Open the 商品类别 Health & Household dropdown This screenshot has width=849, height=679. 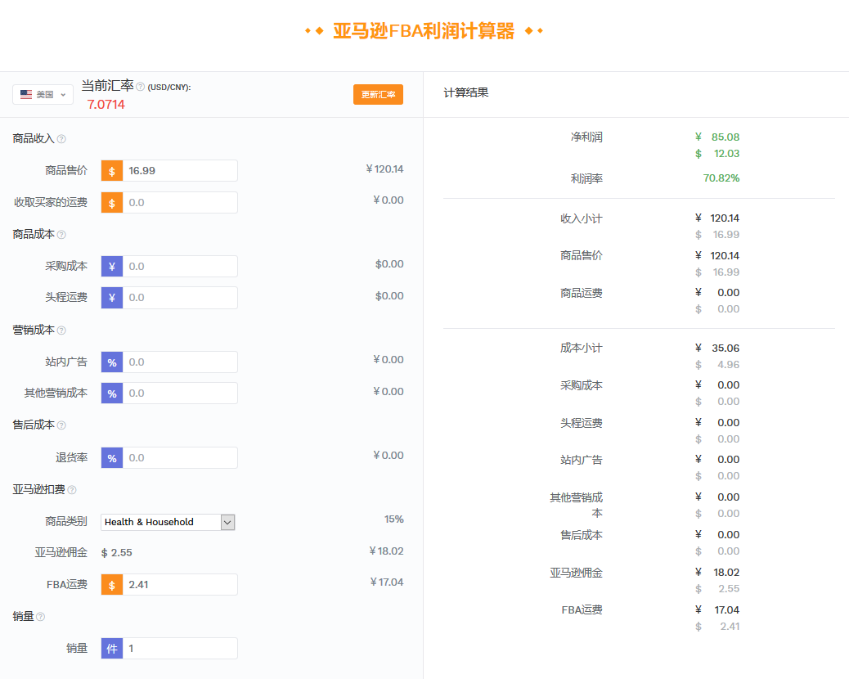[x=168, y=522]
